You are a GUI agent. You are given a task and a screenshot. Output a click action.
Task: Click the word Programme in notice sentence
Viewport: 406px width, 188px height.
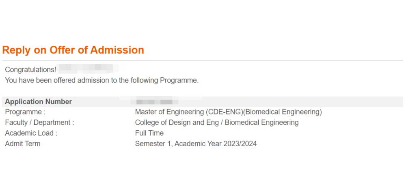pyautogui.click(x=178, y=81)
